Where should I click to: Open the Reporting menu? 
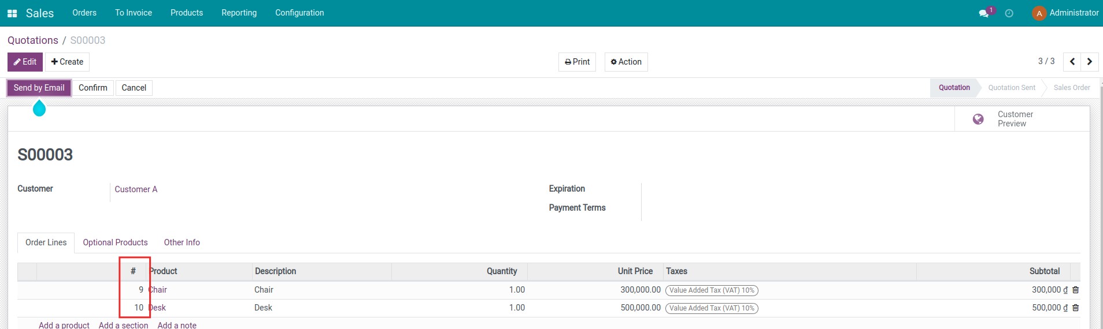click(239, 13)
